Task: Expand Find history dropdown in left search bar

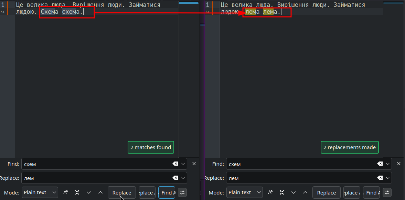Action: click(x=183, y=164)
